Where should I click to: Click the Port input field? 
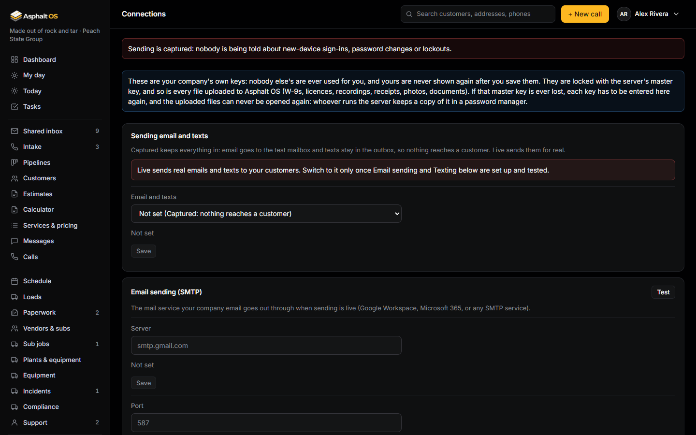266,423
